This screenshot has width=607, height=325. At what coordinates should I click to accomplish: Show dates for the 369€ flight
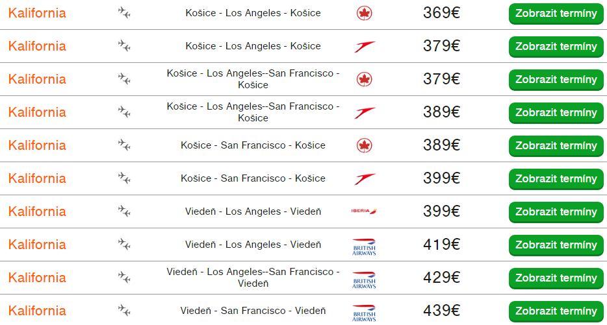pos(556,14)
